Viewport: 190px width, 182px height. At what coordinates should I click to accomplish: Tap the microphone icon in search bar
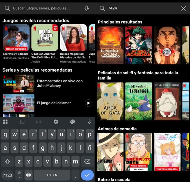(x=87, y=8)
